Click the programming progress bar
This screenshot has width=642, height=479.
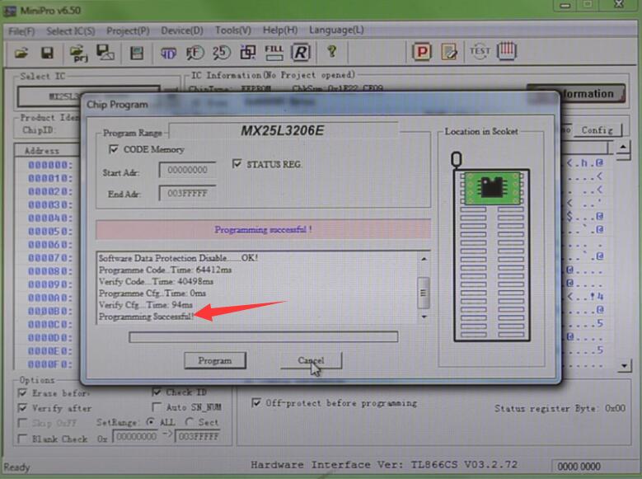pos(263,337)
